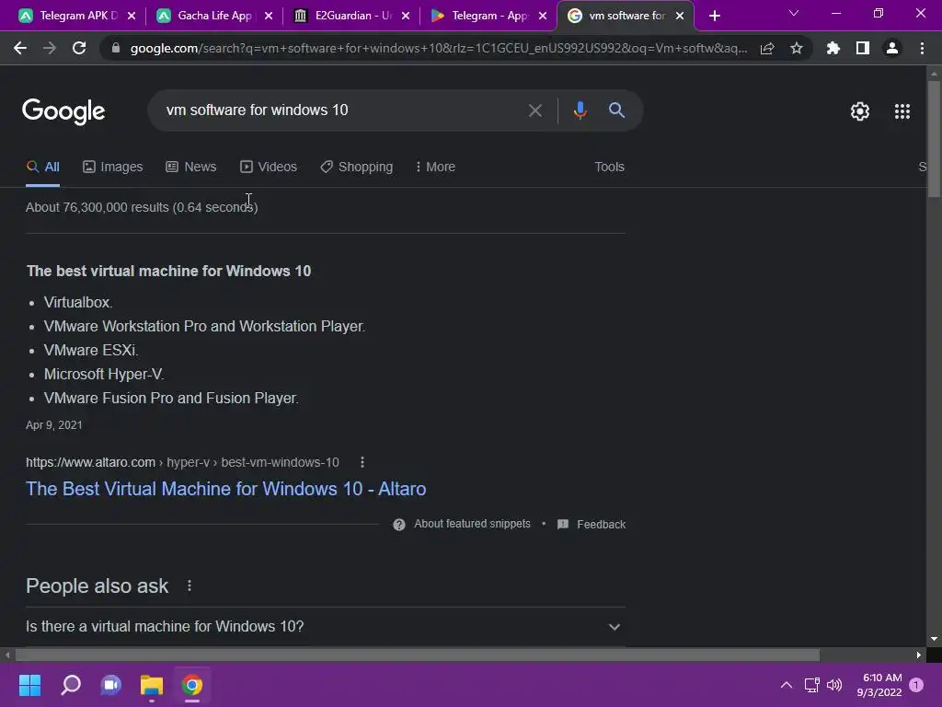Screen dimensions: 942x707
Task: Open People also ask options dots
Action: [x=190, y=585]
